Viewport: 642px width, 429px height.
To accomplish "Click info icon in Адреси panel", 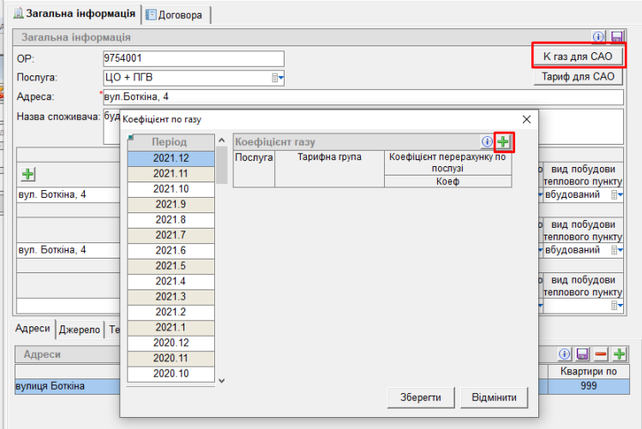I will [565, 354].
